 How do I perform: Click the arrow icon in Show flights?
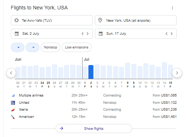[61, 128]
